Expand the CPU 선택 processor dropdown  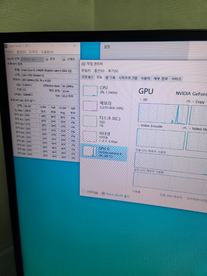point(32,59)
